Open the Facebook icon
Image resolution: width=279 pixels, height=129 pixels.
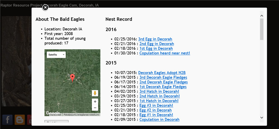[x=7, y=120]
